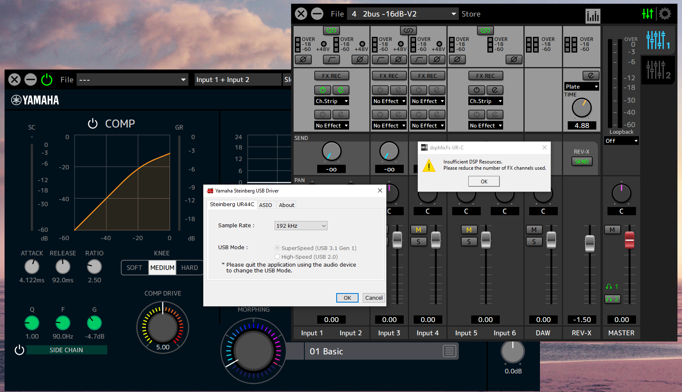This screenshot has width=682, height=392.
Task: Mute the Input 4 channel
Action: click(x=419, y=230)
